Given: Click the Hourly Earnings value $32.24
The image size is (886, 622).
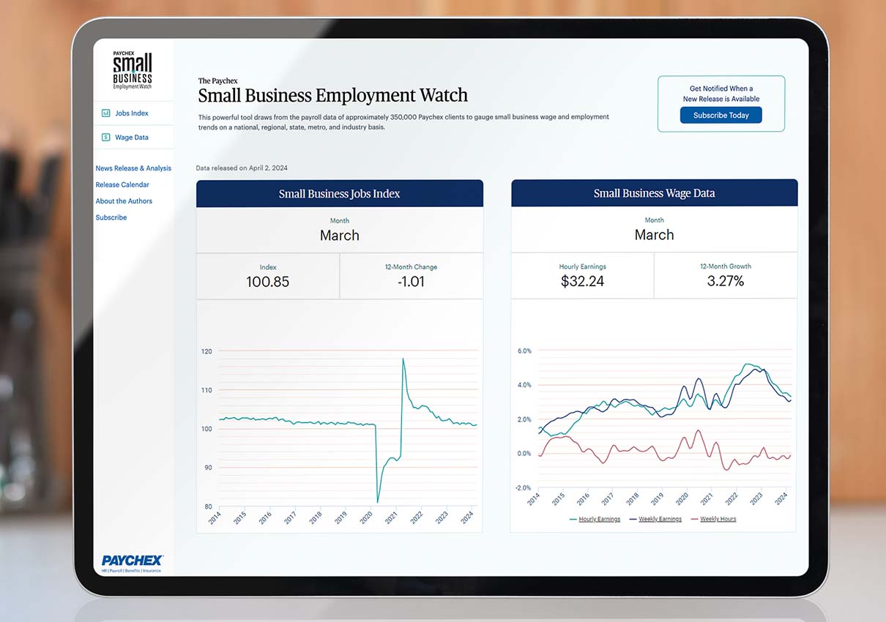Looking at the screenshot, I should 582,281.
